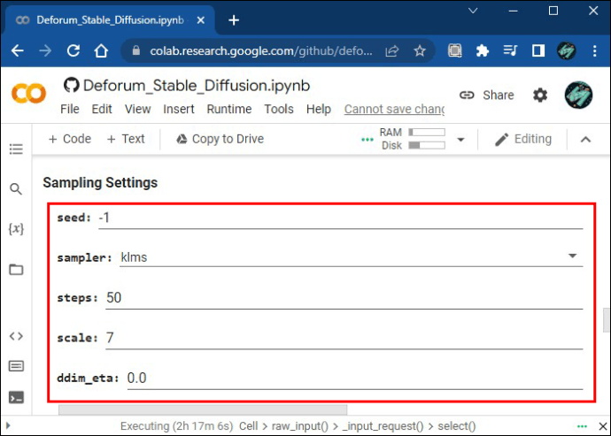View site information via the lock icon
The image size is (611, 436).
tap(136, 50)
